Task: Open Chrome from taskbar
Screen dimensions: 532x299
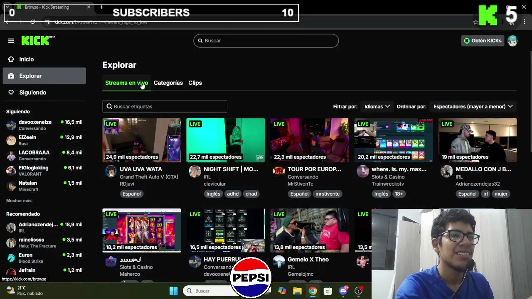Action: point(313,291)
